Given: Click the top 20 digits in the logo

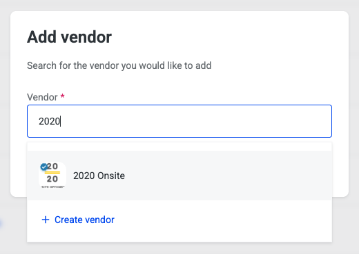Looking at the screenshot, I should 52,167.
